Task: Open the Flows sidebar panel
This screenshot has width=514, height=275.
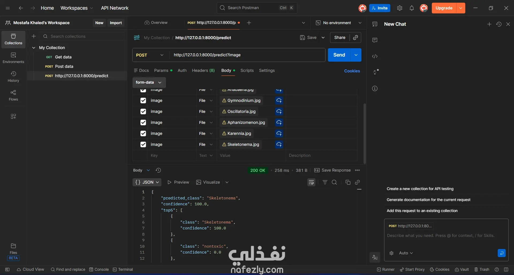Action: click(13, 96)
